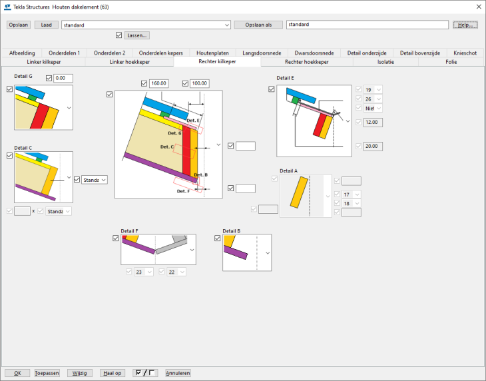
Task: Uncheck the checkbox for the 160.00 field
Action: [144, 83]
